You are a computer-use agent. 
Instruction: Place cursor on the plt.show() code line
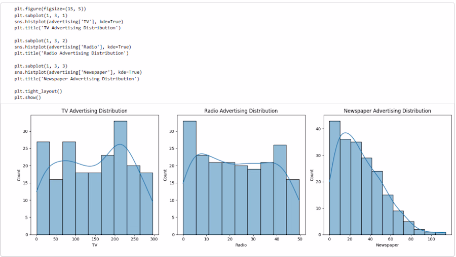click(x=27, y=97)
